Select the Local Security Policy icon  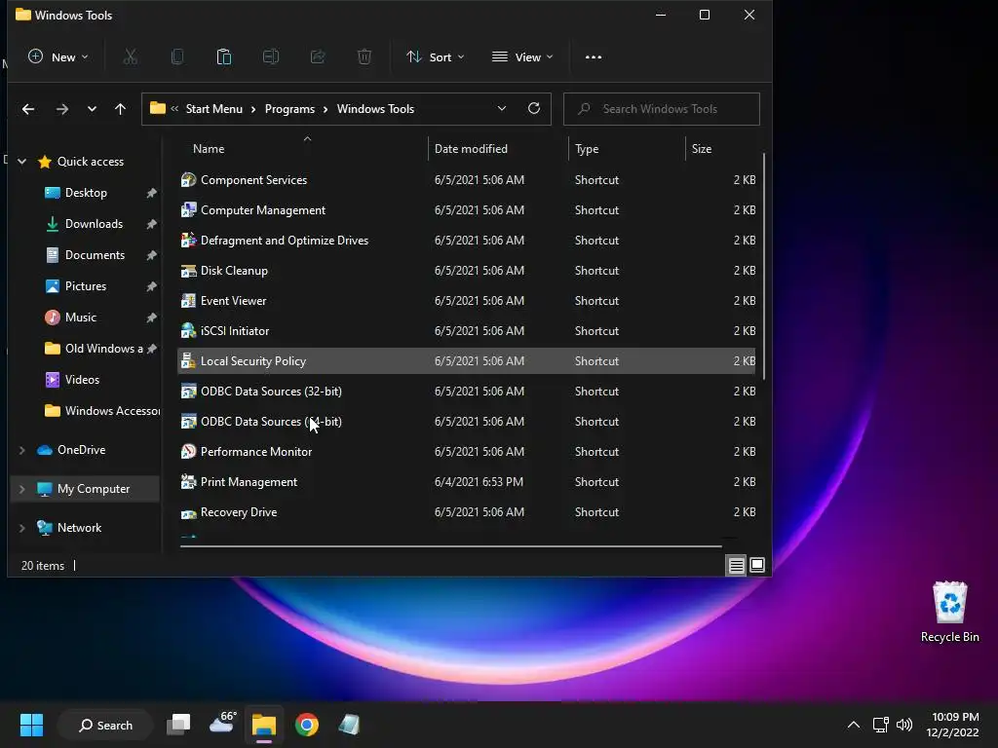[188, 360]
